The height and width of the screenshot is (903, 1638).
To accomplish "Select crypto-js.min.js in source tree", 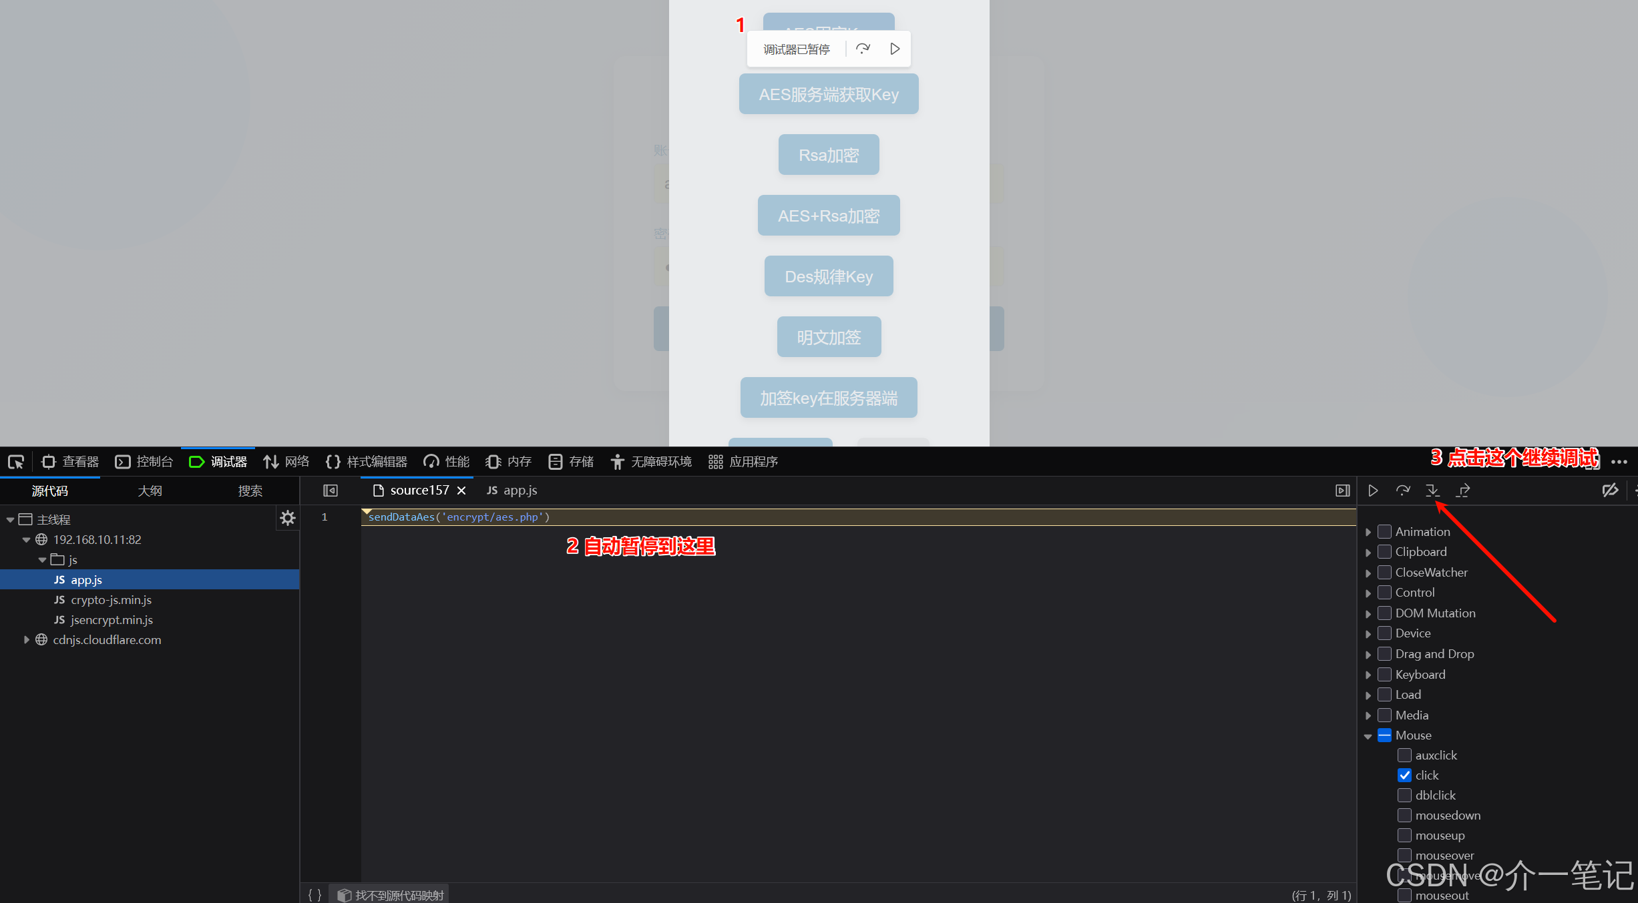I will 111,600.
